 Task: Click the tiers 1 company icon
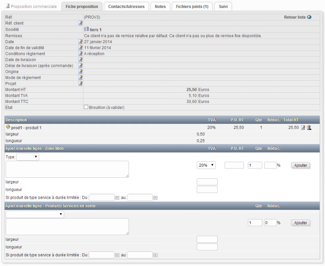point(86,29)
